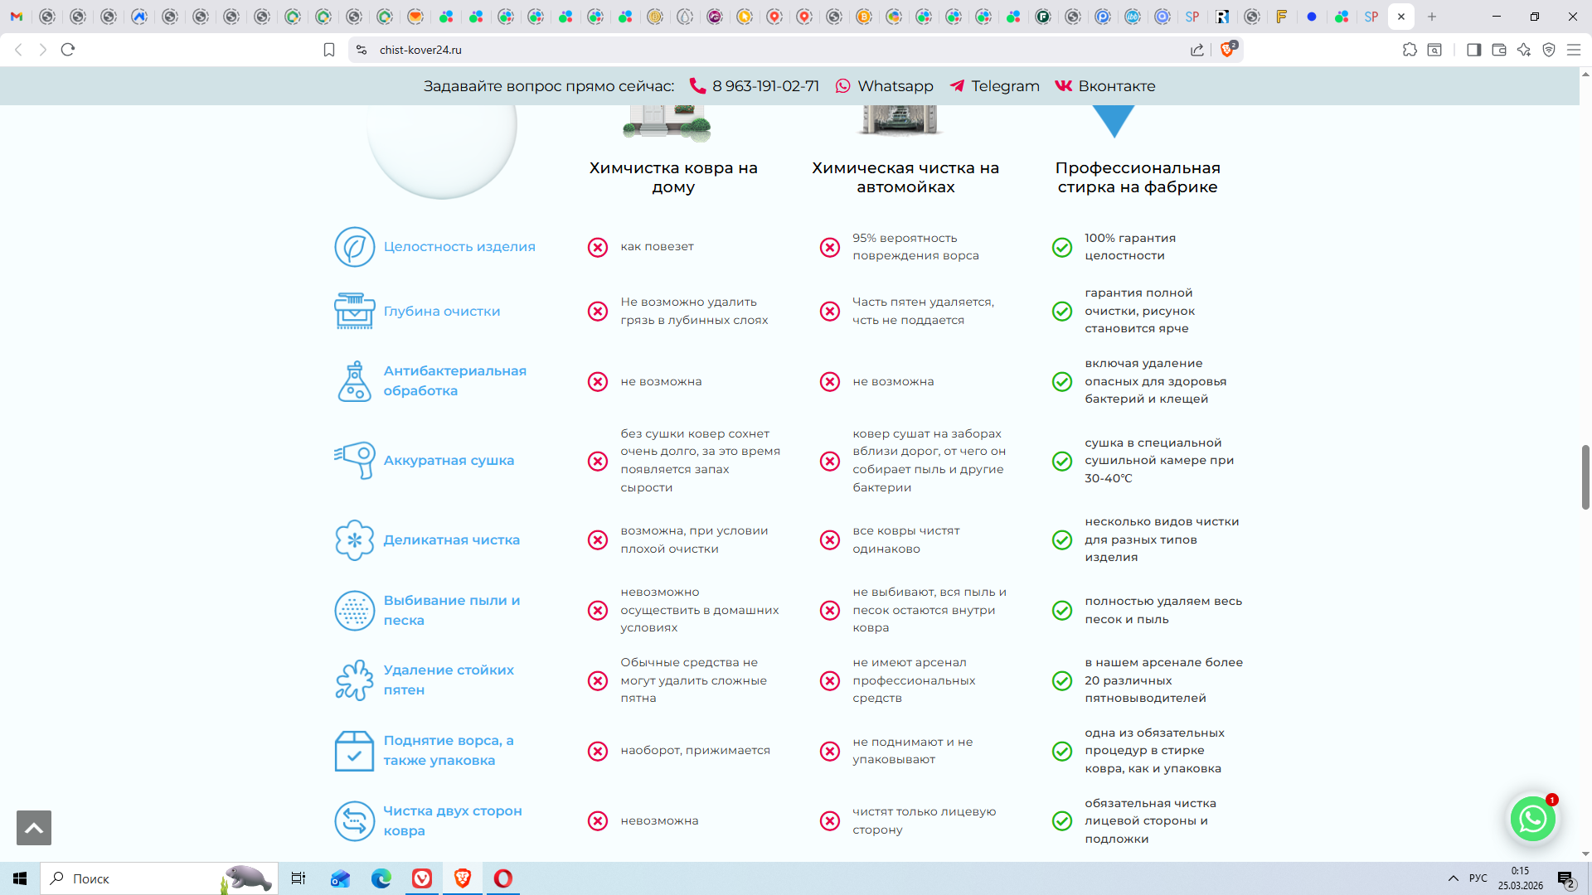
Task: Click the hair dryer icon for Аккуратная сушка
Action: point(355,460)
